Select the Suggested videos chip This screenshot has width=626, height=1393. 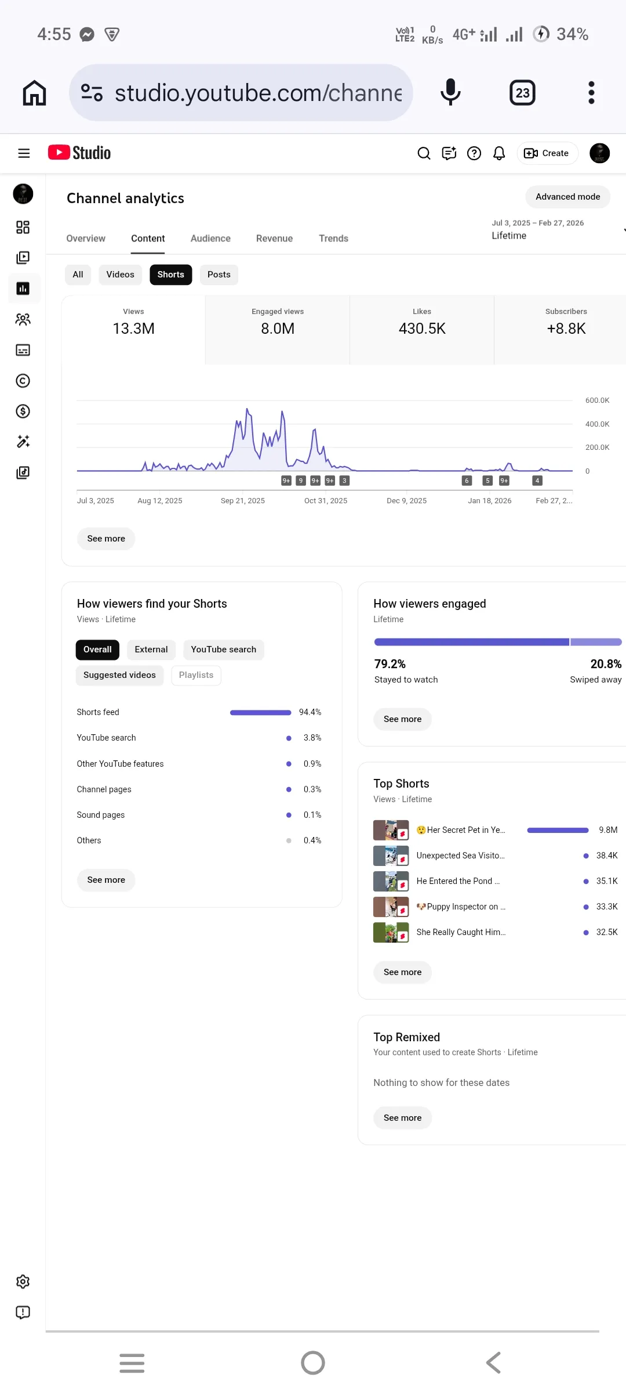[119, 675]
